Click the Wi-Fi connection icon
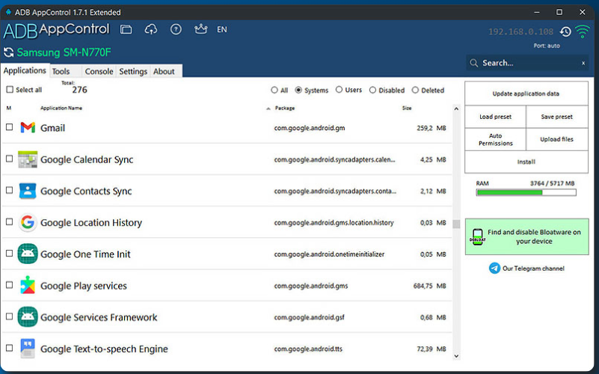 click(583, 31)
